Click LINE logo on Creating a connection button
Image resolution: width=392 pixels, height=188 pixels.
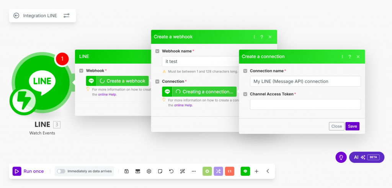[x=167, y=92]
